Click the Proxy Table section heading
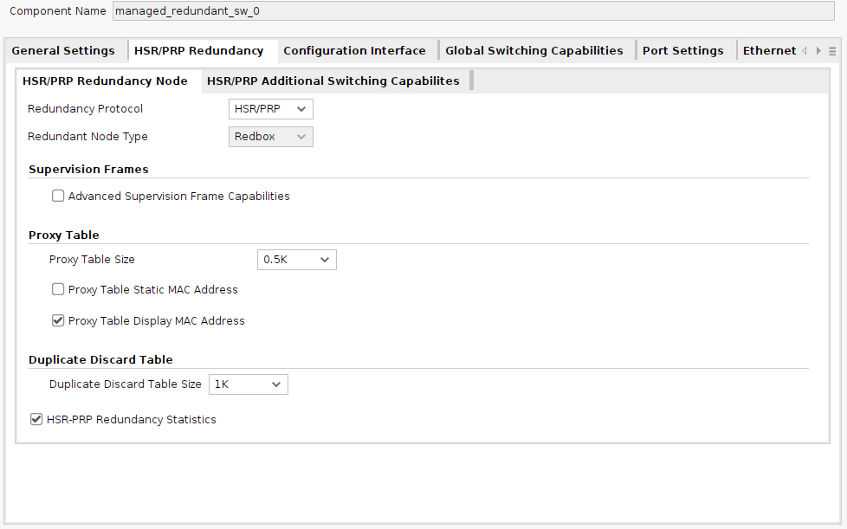The height and width of the screenshot is (529, 847). pos(64,235)
